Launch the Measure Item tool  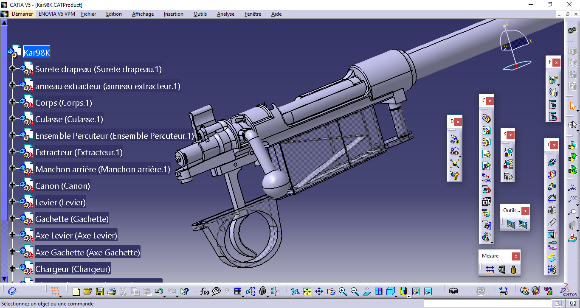[502, 269]
